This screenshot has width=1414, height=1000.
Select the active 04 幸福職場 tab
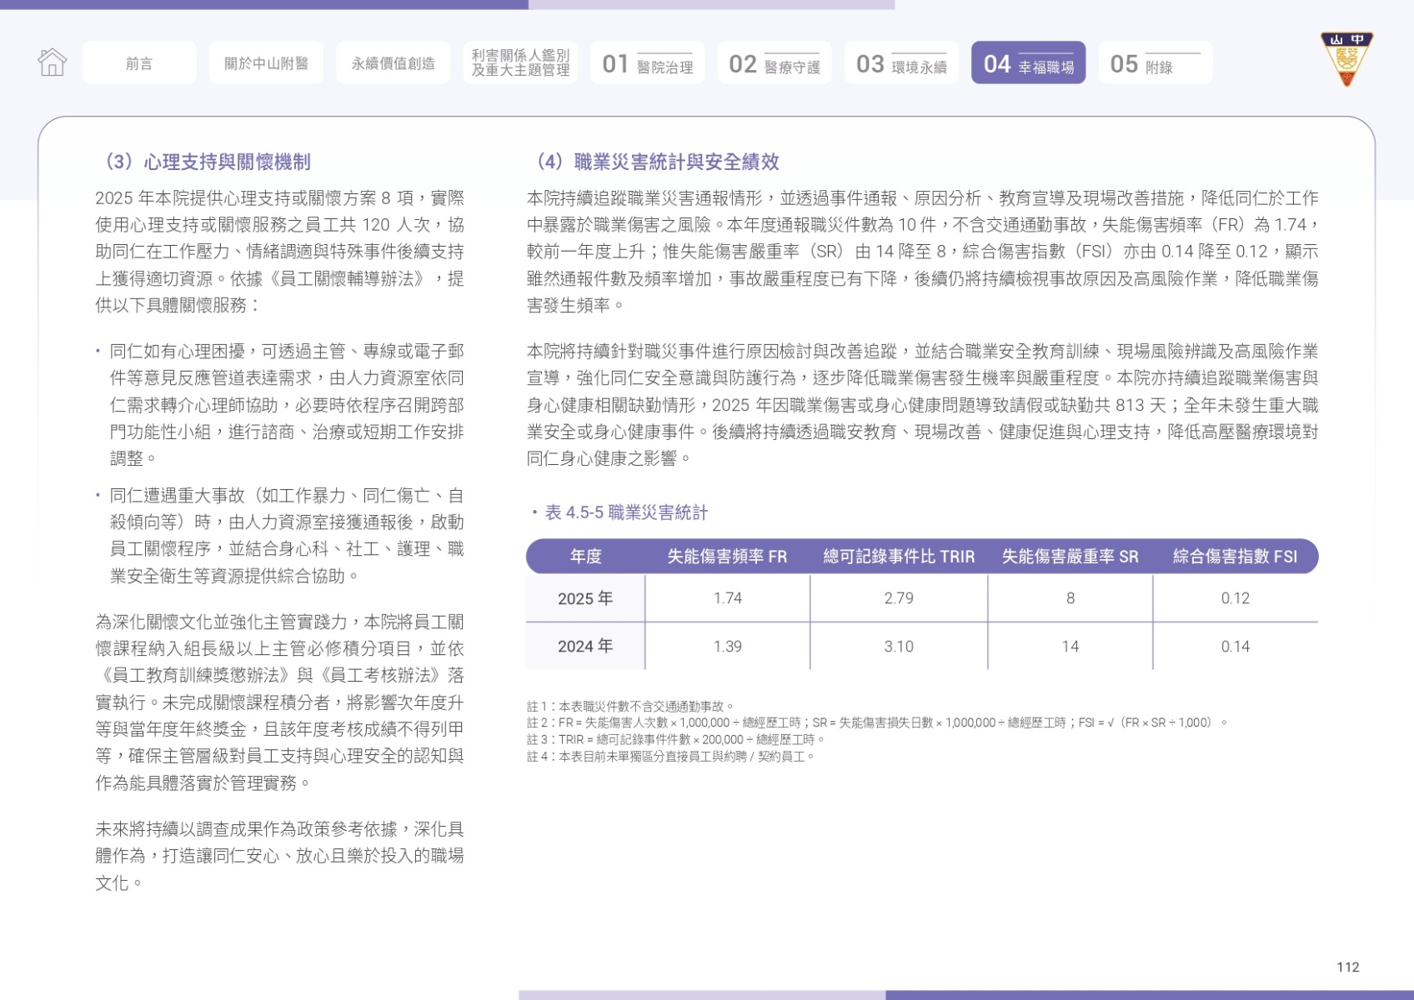1028,62
